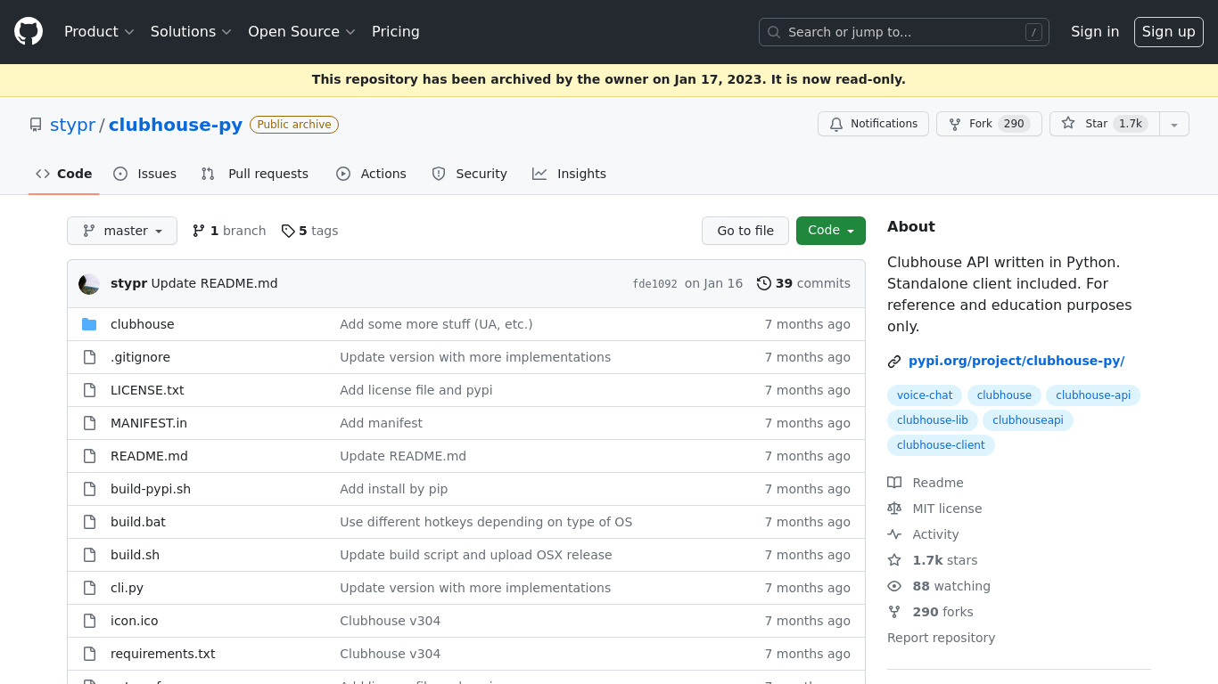This screenshot has width=1218, height=684.
Task: Select the clubhouse-api topic tag
Action: (x=1093, y=395)
